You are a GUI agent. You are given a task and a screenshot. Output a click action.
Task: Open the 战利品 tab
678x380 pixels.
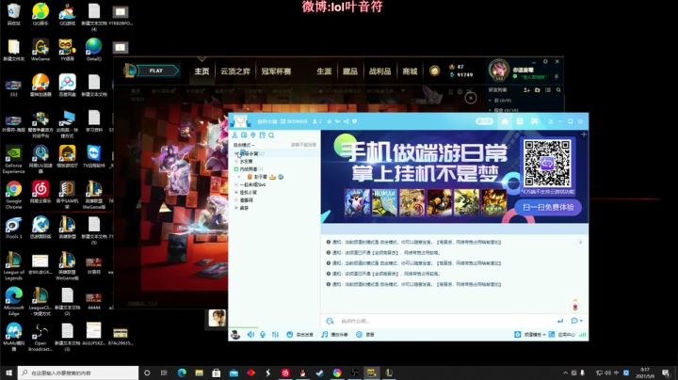pos(379,71)
